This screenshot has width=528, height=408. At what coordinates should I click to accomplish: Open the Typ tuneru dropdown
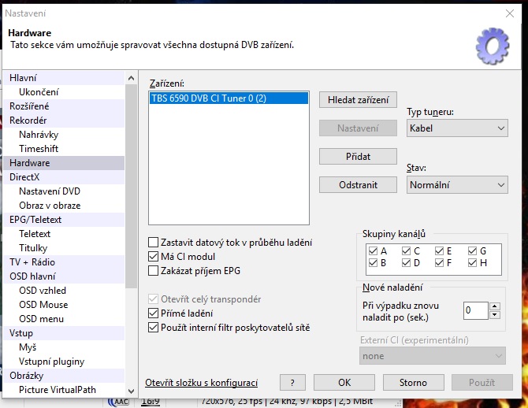coord(457,128)
